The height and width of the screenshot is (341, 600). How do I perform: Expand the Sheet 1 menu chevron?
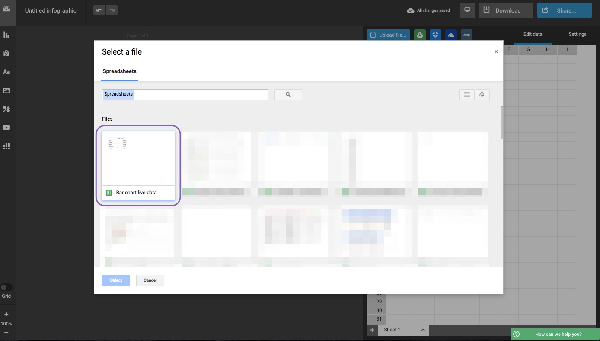coord(422,330)
